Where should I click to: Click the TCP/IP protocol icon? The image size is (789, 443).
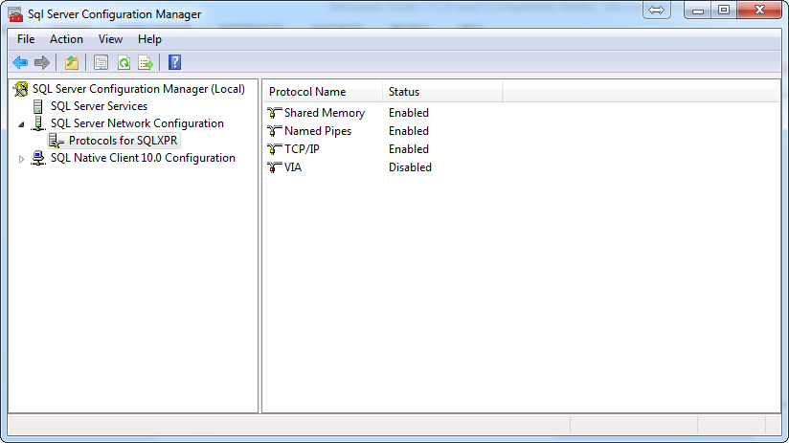pyautogui.click(x=274, y=149)
